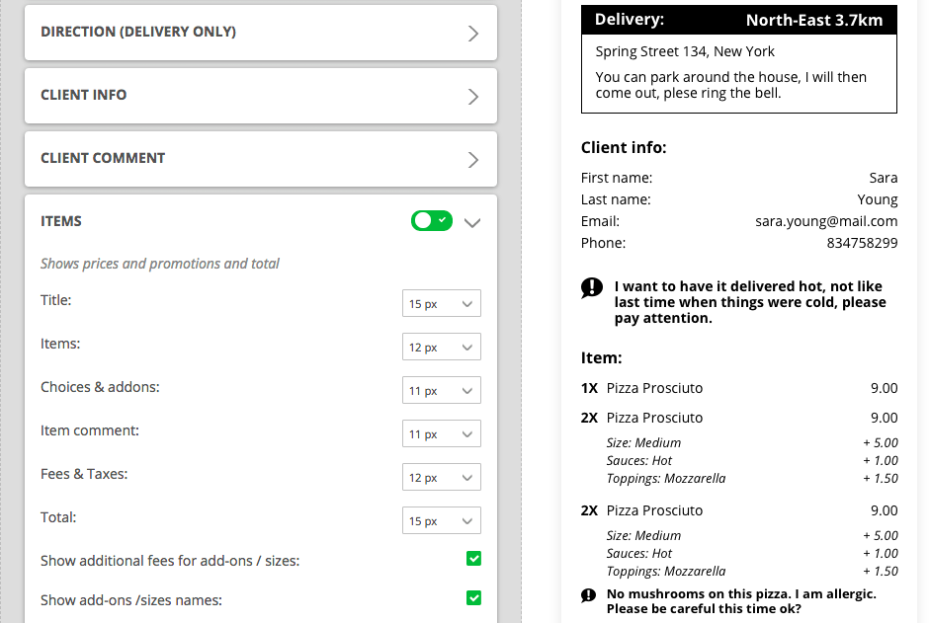Click the item comment exclamation icon
The image size is (929, 623).
pos(589,595)
